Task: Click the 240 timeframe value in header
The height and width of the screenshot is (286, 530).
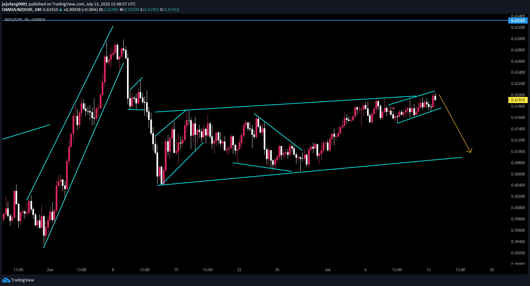Action: tap(38, 10)
